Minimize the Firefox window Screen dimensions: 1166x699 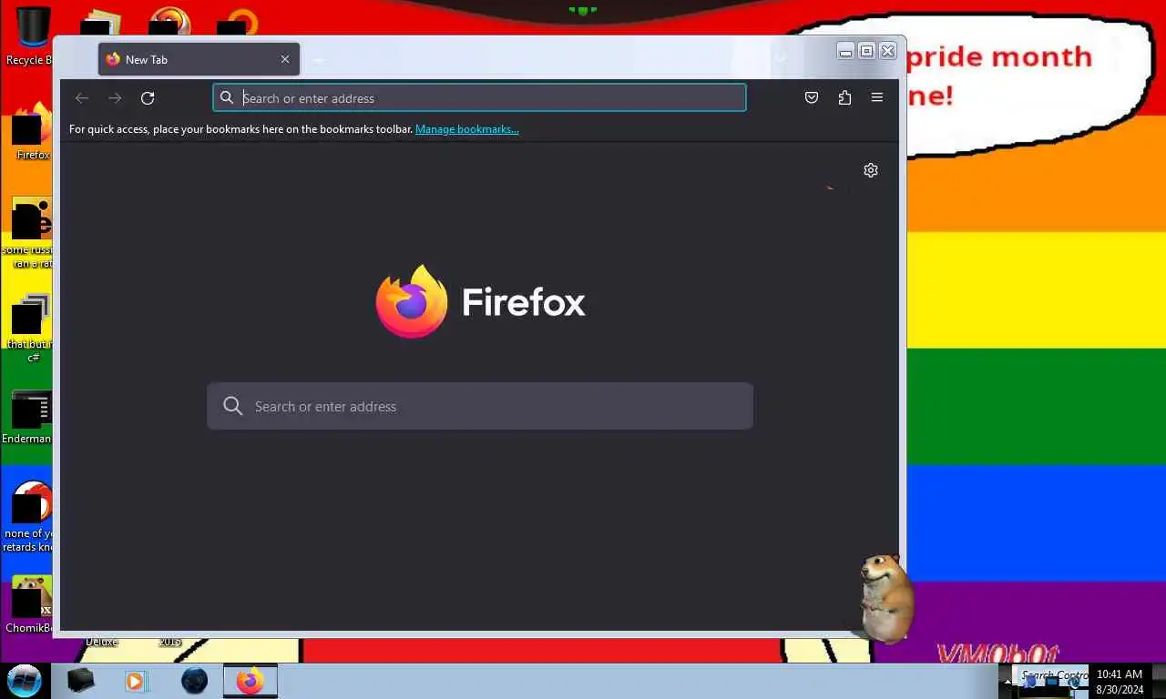pyautogui.click(x=845, y=51)
